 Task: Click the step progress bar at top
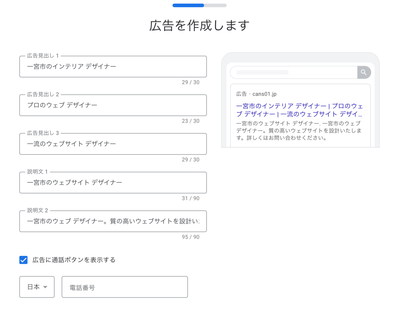click(x=199, y=6)
